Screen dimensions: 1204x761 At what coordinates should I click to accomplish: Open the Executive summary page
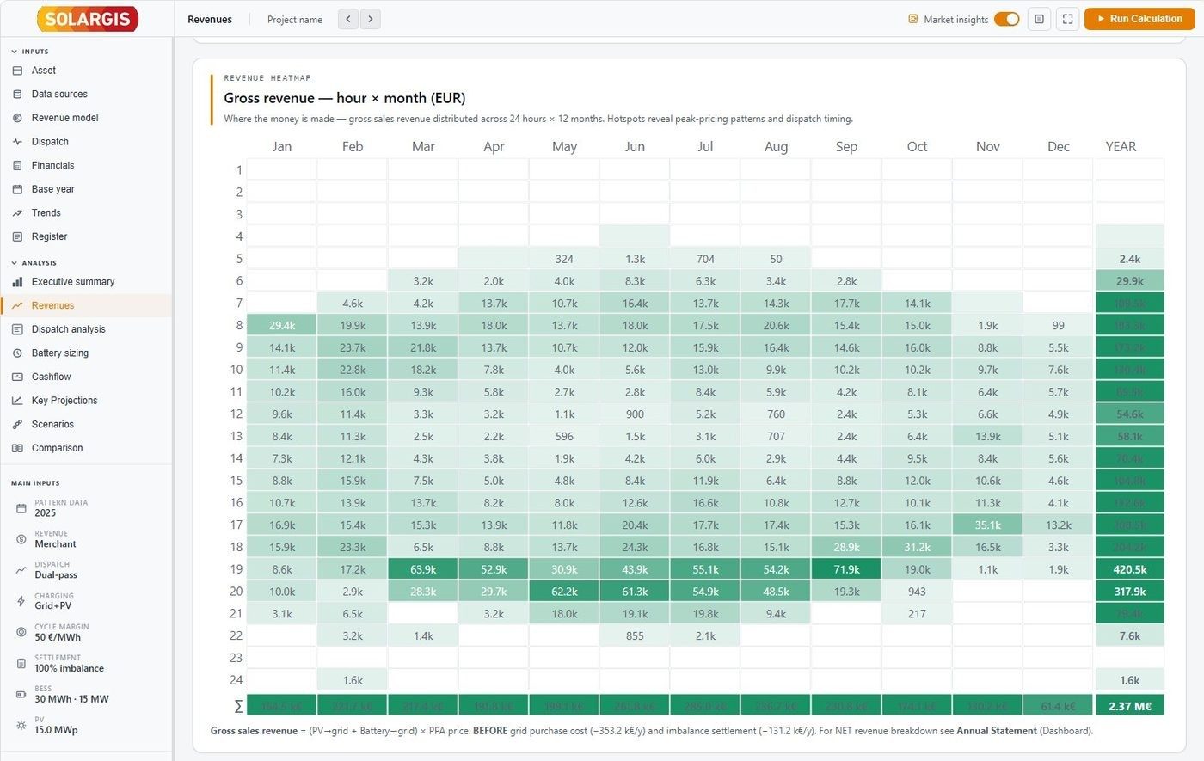(x=86, y=282)
